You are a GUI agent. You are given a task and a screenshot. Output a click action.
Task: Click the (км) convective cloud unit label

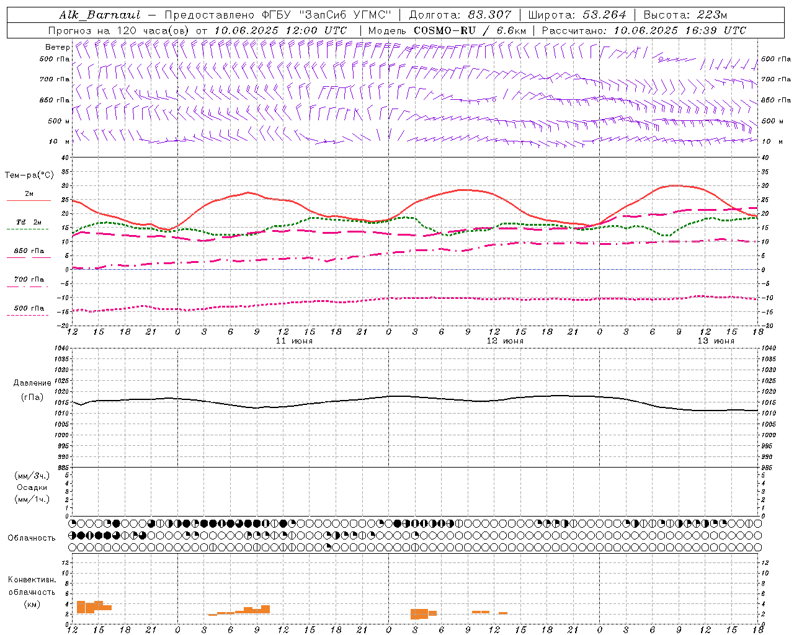point(32,604)
